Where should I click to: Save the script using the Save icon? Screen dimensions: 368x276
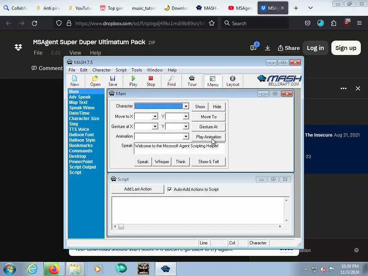(x=112, y=81)
